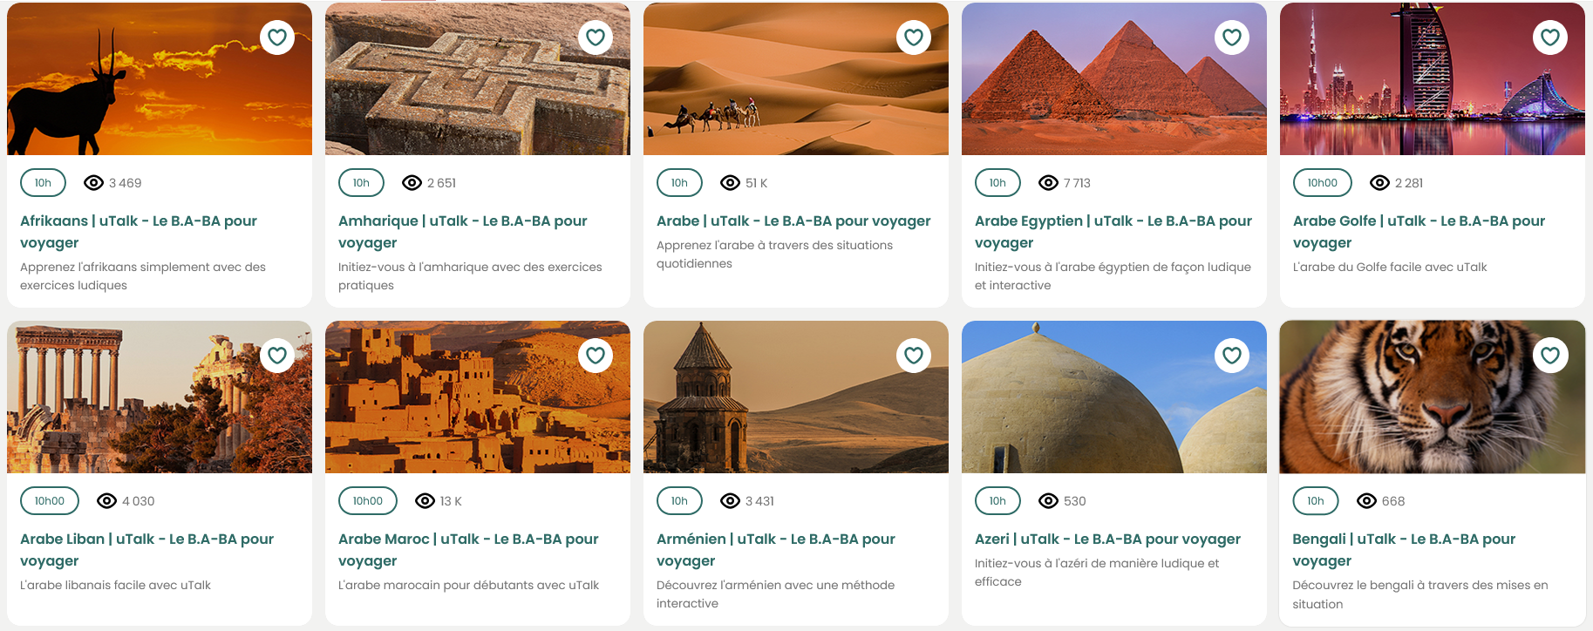Click the 10h00 duration badge on Arabe Golfe
The height and width of the screenshot is (631, 1593).
1322,183
